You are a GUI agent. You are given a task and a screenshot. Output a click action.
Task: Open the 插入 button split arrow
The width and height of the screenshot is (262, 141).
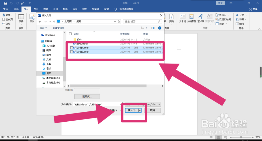[140, 110]
